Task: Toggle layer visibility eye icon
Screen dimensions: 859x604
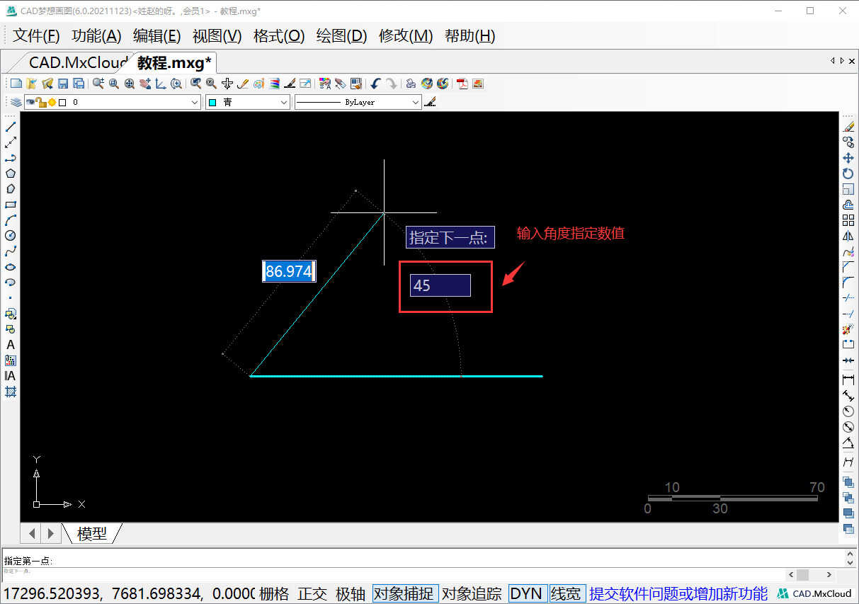Action: (30, 103)
